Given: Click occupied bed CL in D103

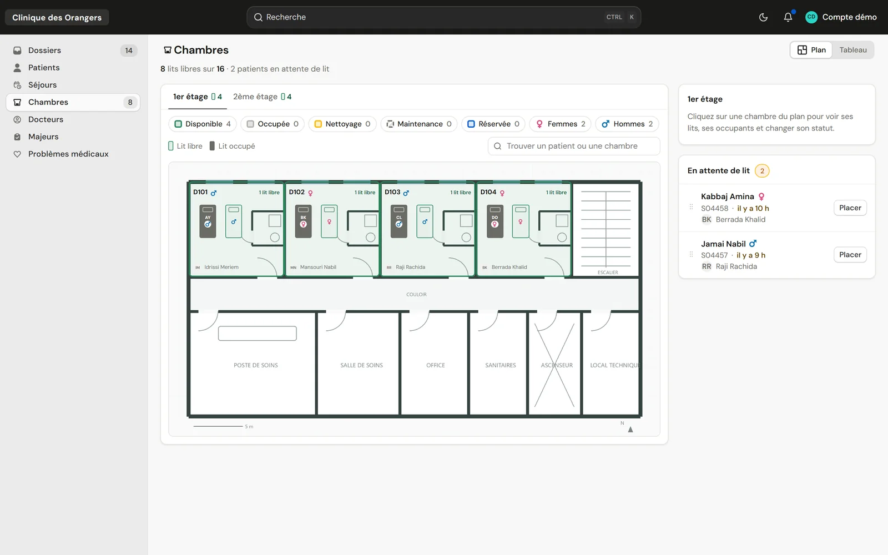Looking at the screenshot, I should [399, 221].
